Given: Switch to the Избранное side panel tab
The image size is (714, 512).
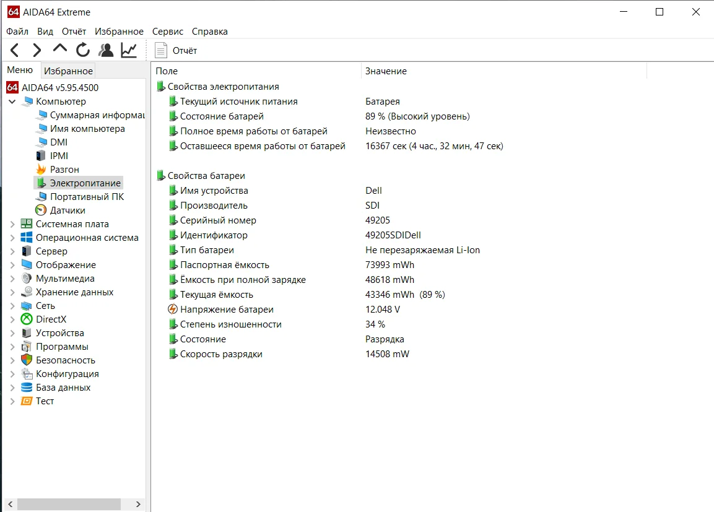Looking at the screenshot, I should [68, 71].
